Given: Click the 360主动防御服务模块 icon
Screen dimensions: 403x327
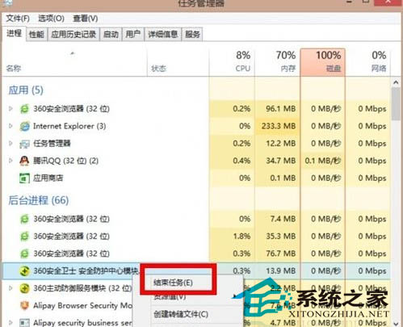Looking at the screenshot, I should [24, 288].
